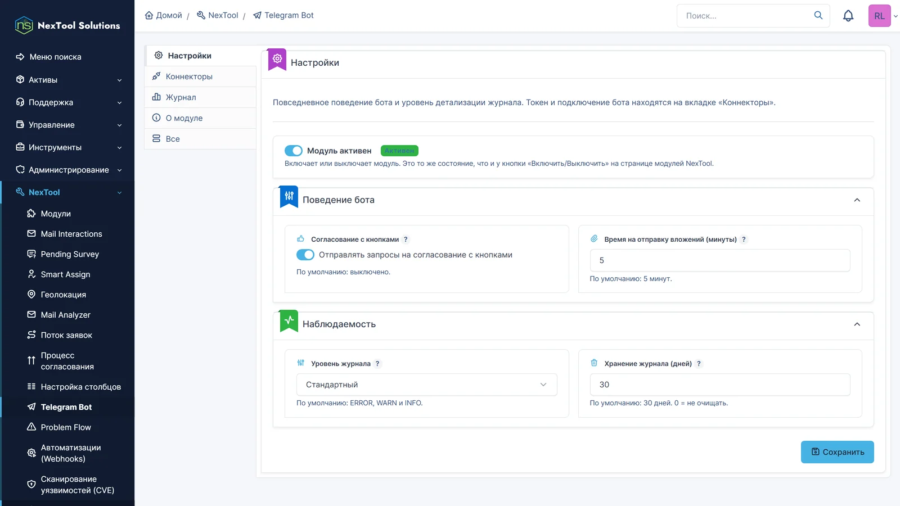Click attachment time field showing 5
Image resolution: width=900 pixels, height=506 pixels.
tap(720, 260)
